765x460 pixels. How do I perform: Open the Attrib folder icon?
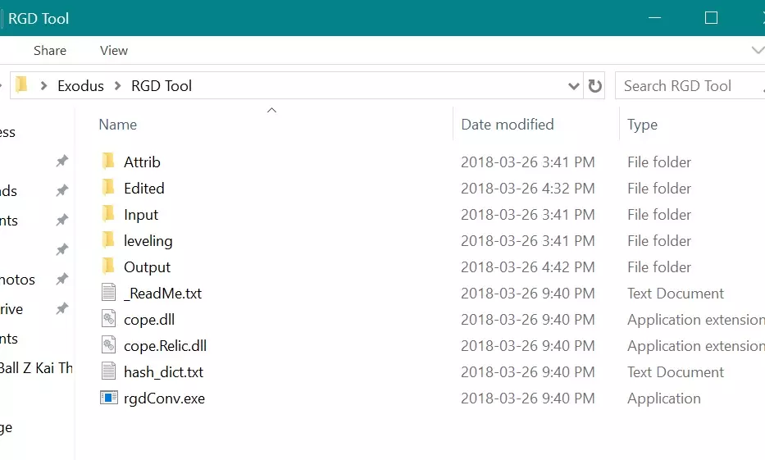coord(108,161)
